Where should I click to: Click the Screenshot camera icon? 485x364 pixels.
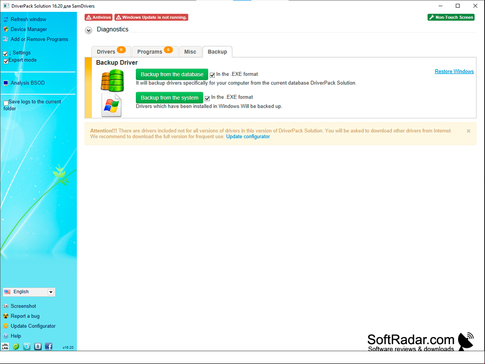(x=6, y=306)
